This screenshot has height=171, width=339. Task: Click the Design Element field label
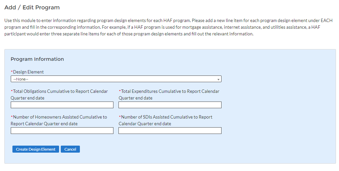(29, 72)
